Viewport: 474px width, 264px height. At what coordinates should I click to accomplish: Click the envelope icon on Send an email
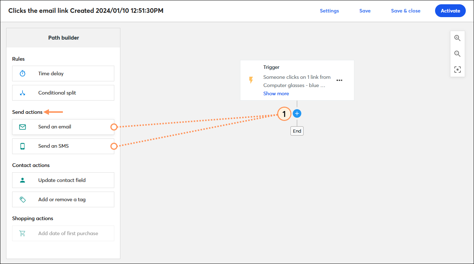(x=23, y=127)
